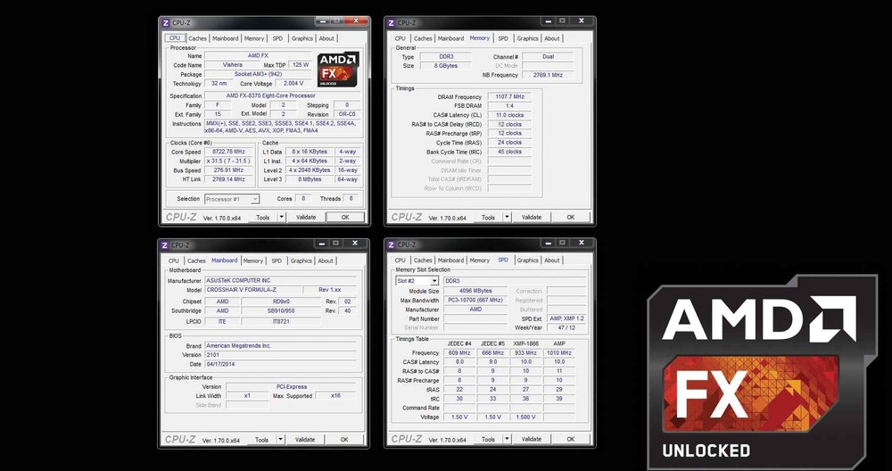Click the Tools button in the SPD window
The image size is (892, 471).
coord(488,439)
